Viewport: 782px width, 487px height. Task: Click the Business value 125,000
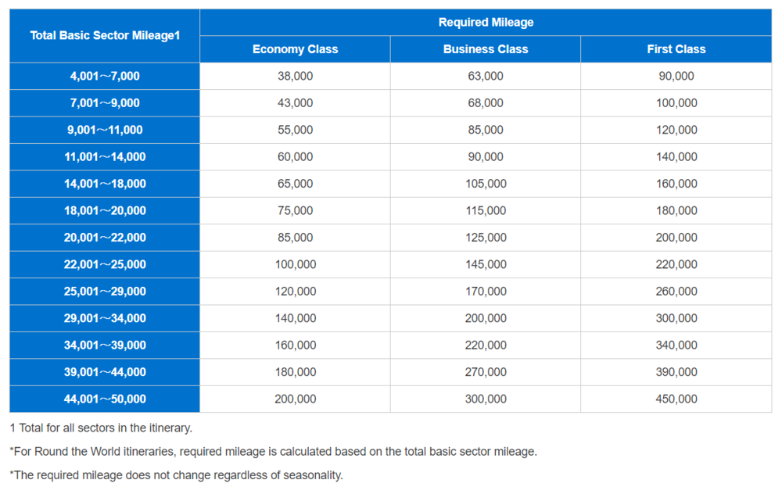point(486,238)
